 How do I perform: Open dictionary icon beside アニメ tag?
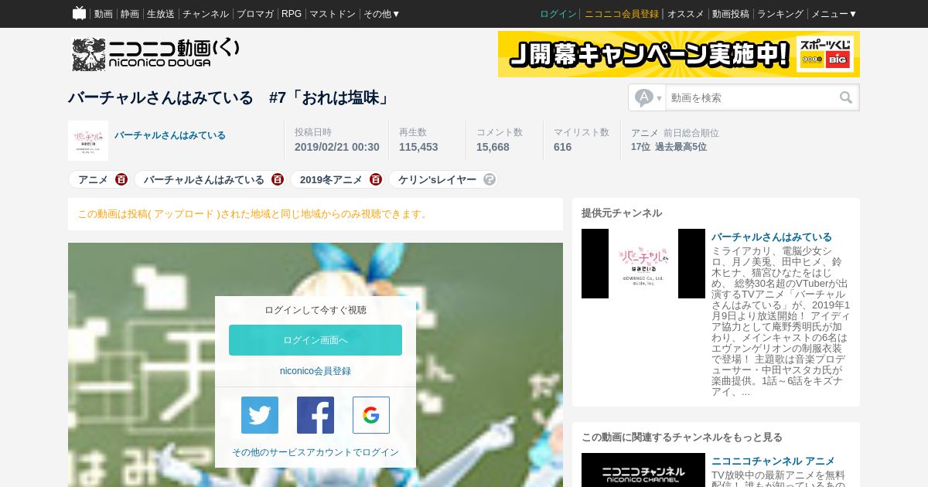click(x=121, y=179)
